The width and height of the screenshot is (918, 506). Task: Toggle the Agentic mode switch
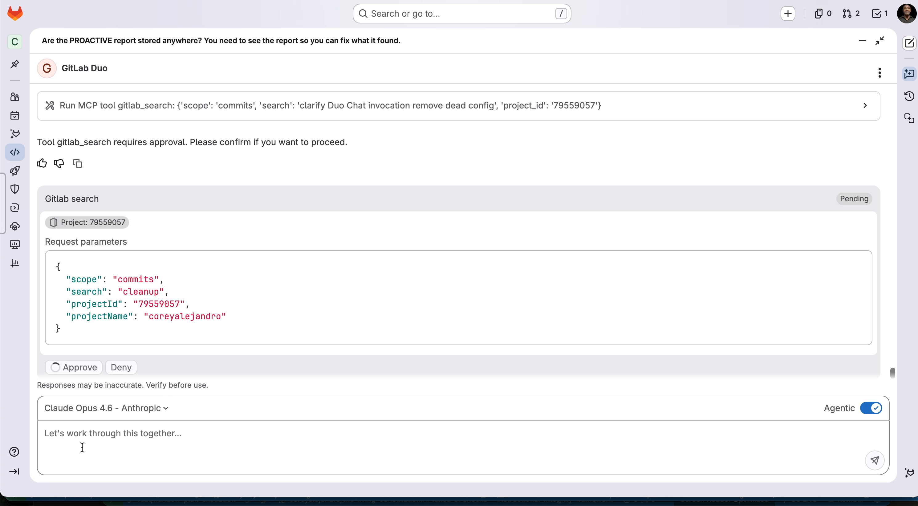871,408
